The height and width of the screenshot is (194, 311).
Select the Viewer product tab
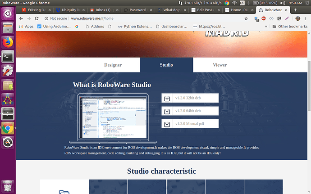tap(220, 65)
